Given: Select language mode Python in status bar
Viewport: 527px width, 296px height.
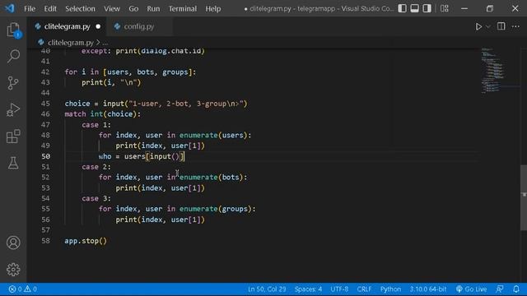Looking at the screenshot, I should pos(390,289).
